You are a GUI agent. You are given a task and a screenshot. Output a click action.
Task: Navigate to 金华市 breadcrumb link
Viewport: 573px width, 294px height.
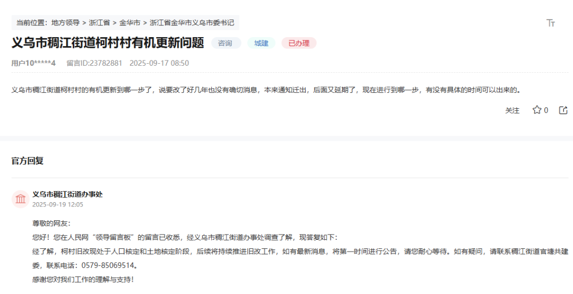[x=129, y=23]
